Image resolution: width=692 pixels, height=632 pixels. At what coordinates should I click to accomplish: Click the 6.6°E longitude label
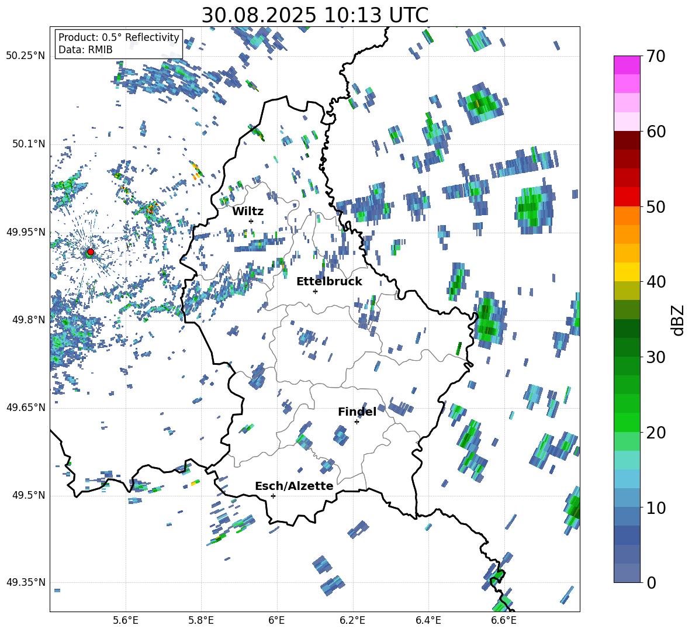click(x=504, y=620)
